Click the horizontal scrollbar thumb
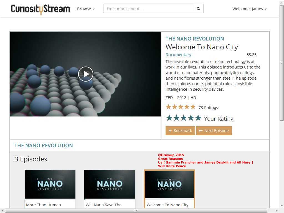This screenshot has height=213, width=284. click(x=136, y=211)
